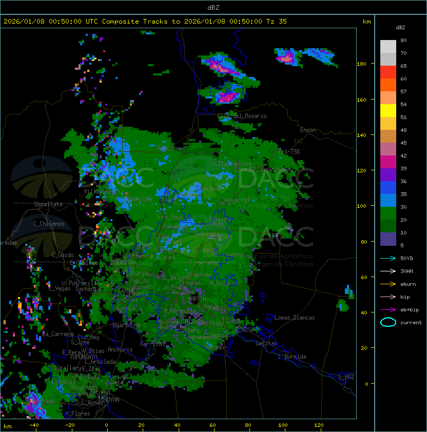Click the Composite Tracks timestamp header line

(145, 22)
